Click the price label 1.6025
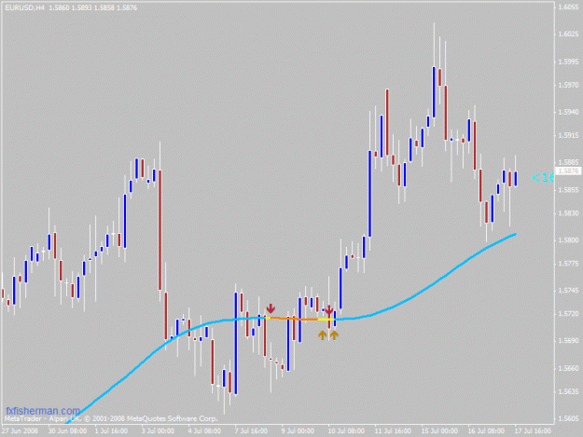Image resolution: width=583 pixels, height=437 pixels. click(x=568, y=34)
